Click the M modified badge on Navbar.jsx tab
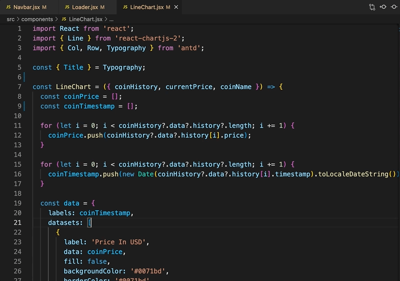Screen dimensions: 400x281 [x=44, y=7]
